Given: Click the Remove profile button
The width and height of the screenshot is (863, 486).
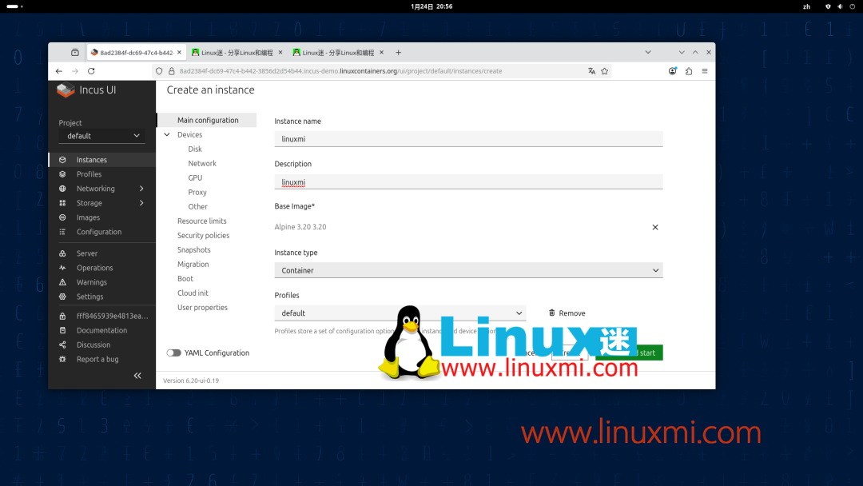Looking at the screenshot, I should point(567,313).
